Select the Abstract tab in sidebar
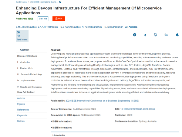The image size is (182, 137). pos(25,50)
